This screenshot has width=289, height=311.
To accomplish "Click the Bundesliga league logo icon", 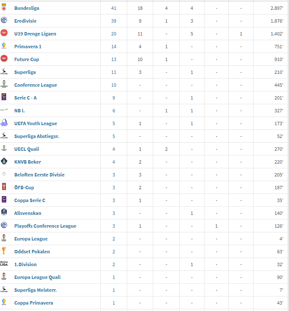I will (x=4, y=8).
